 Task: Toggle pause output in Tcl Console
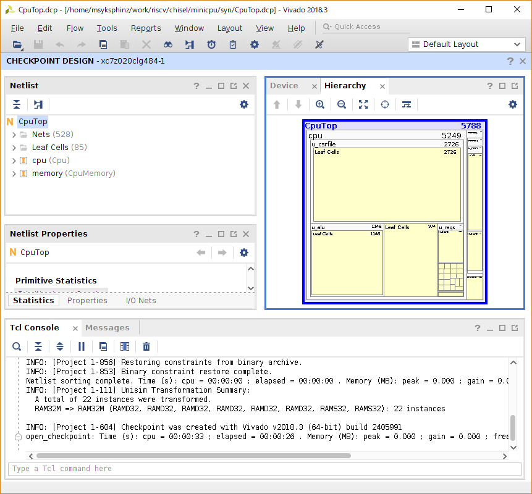[82, 346]
